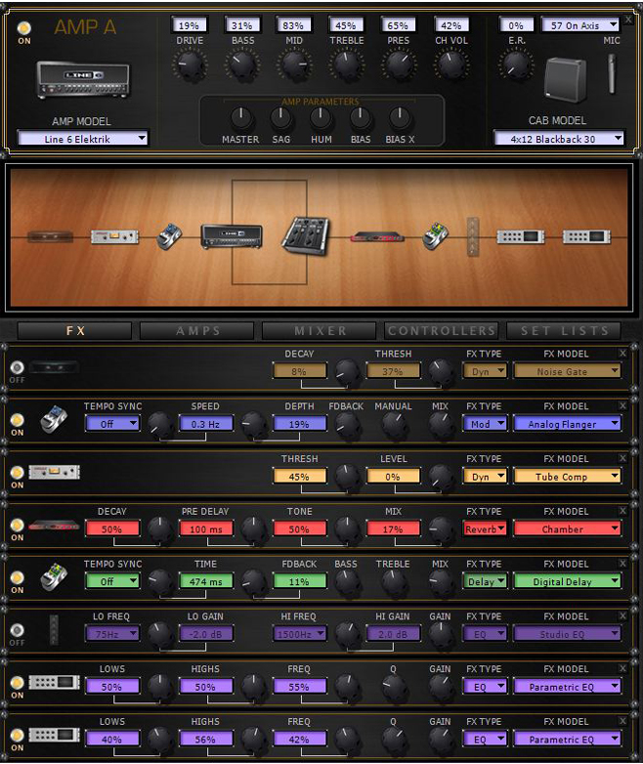Turn on the Studio EQ effect
The width and height of the screenshot is (643, 764).
(x=17, y=630)
